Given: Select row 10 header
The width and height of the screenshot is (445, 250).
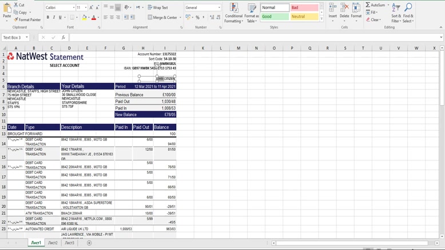Looking at the screenshot, I should pyautogui.click(x=3, y=115).
